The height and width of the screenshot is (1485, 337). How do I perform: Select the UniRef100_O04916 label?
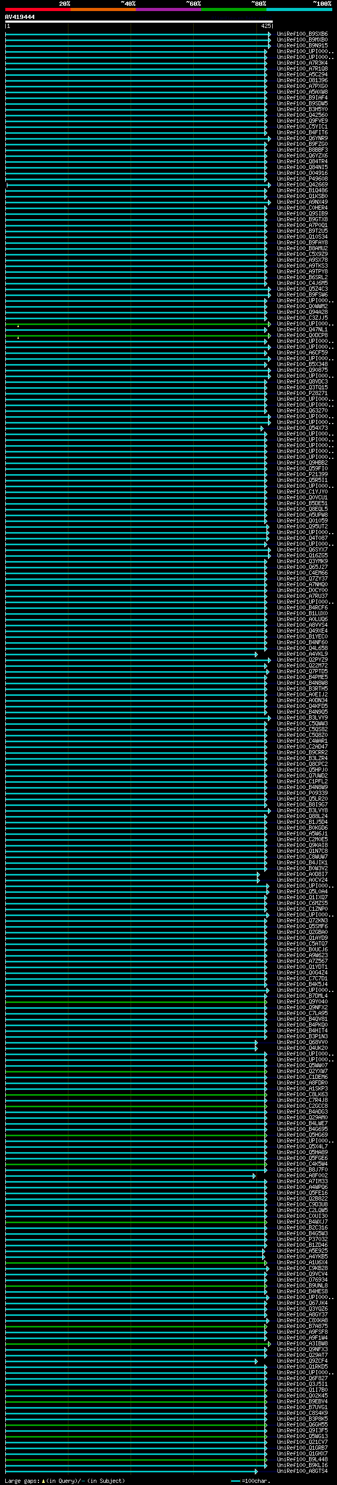pyautogui.click(x=302, y=173)
